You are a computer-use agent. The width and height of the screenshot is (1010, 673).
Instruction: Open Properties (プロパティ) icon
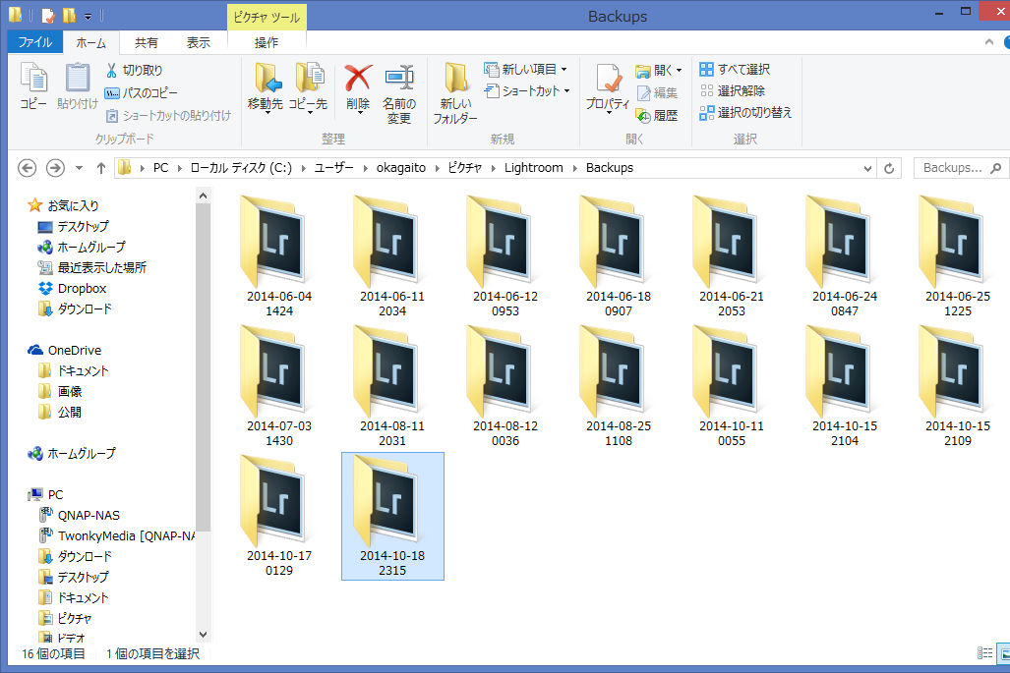coord(608,88)
